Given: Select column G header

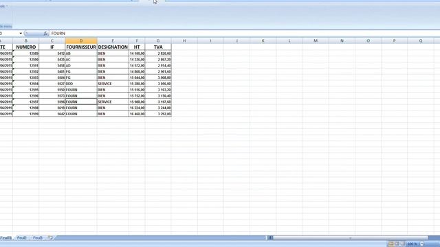Looking at the screenshot, I should click(158, 41).
